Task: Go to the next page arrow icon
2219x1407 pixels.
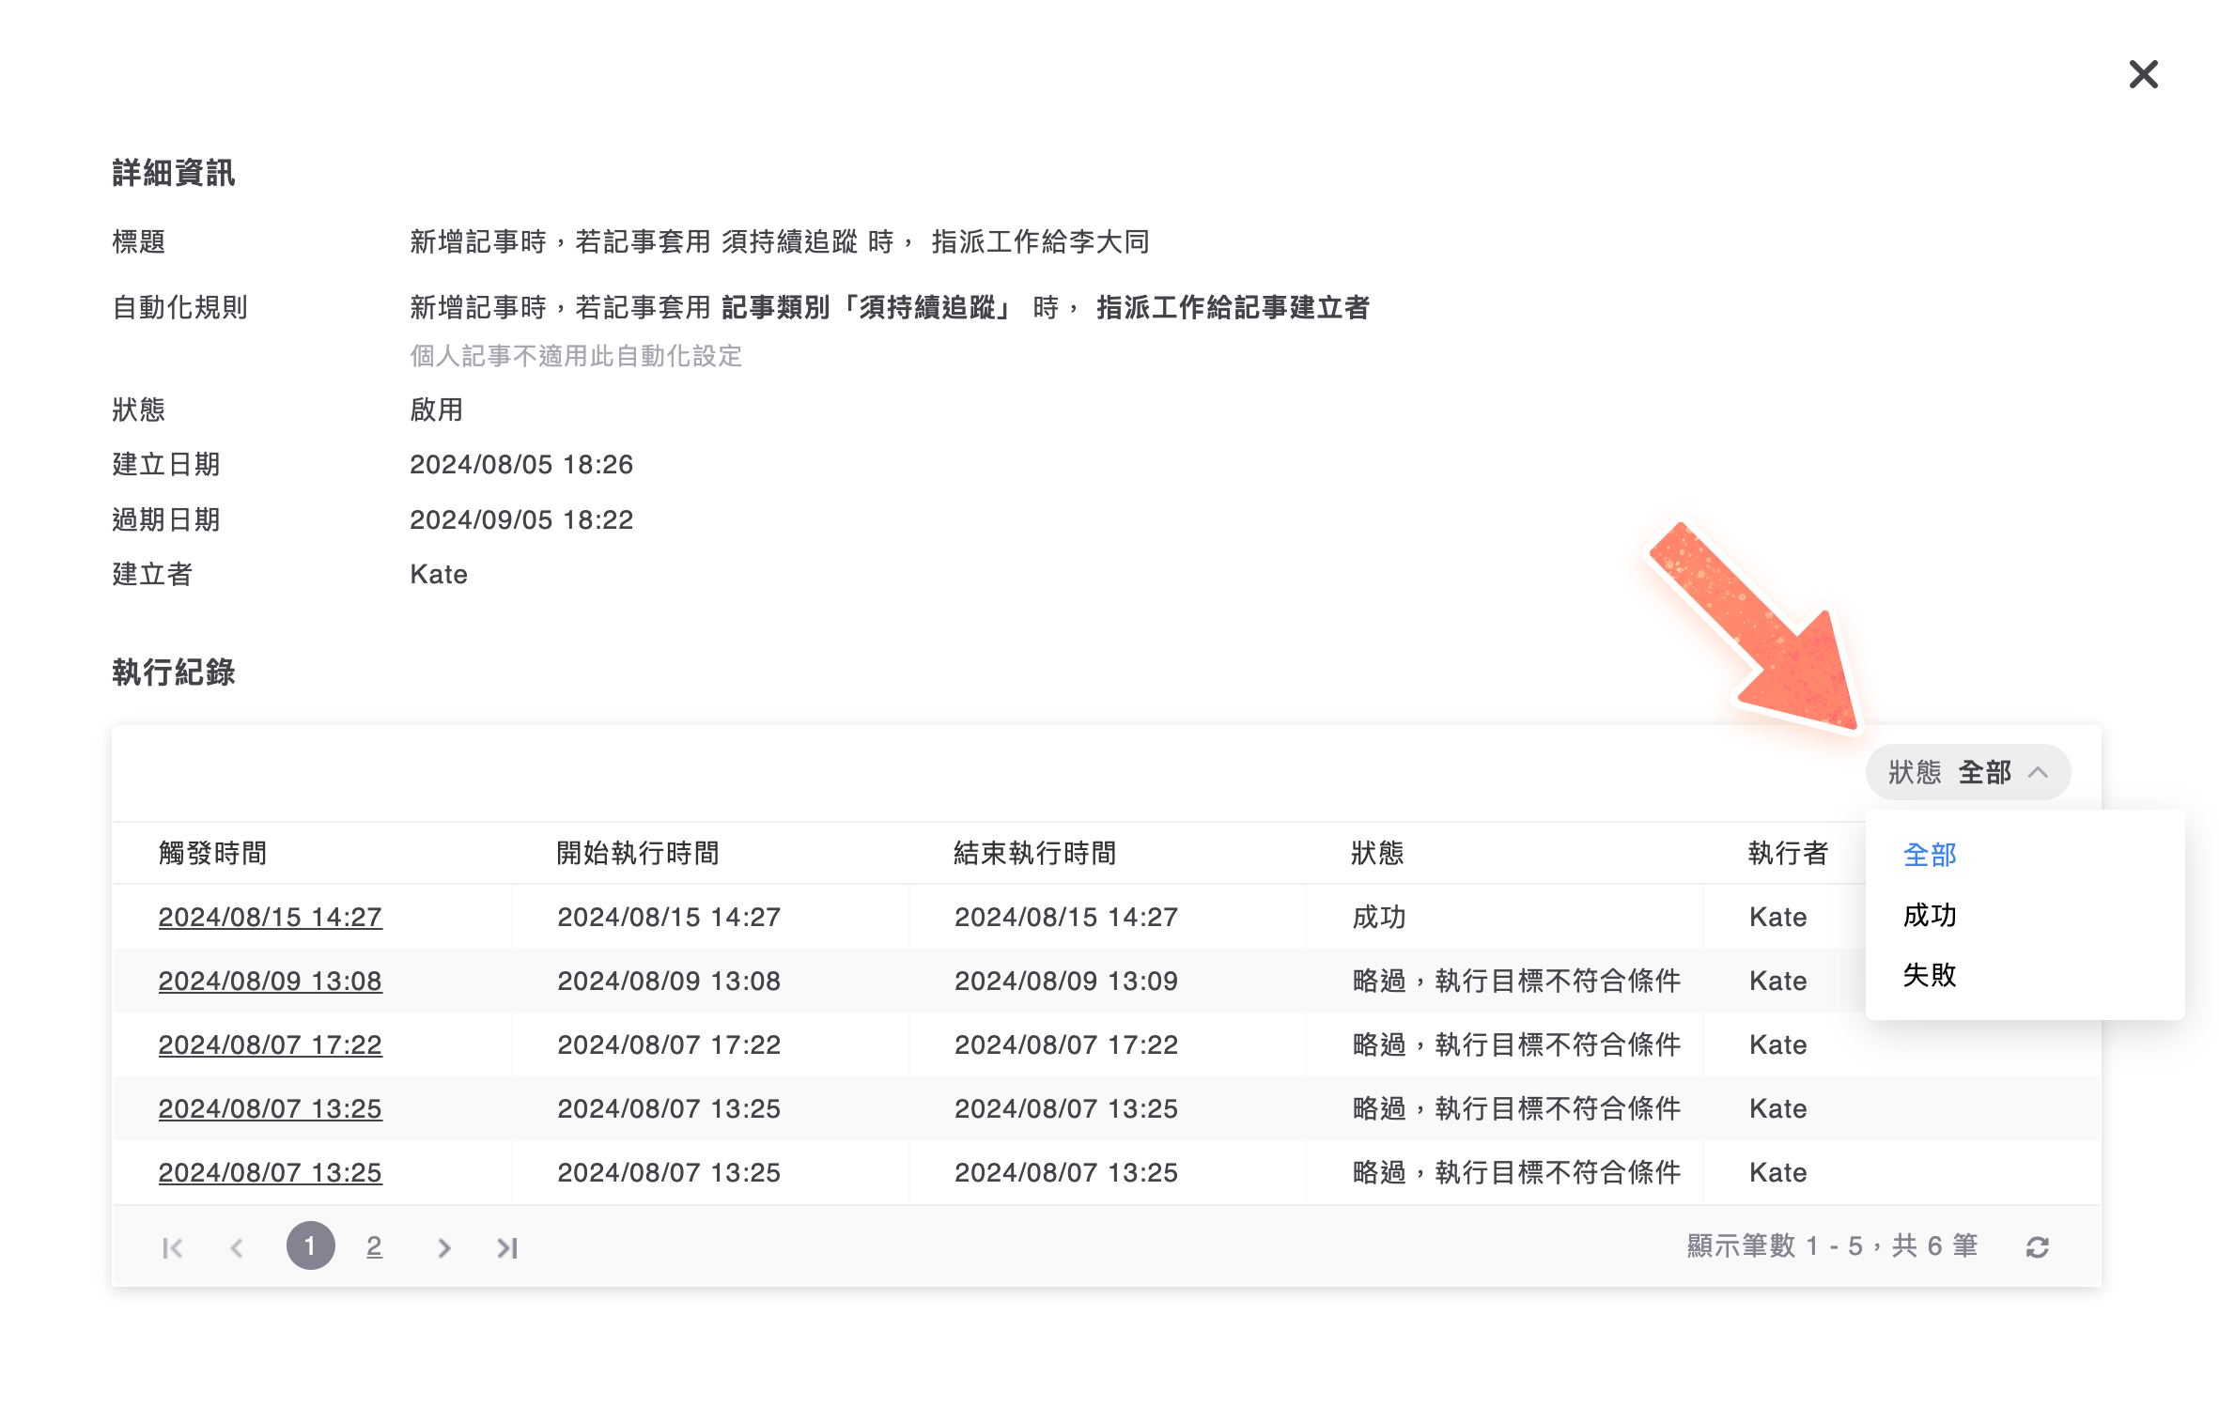Action: (442, 1246)
